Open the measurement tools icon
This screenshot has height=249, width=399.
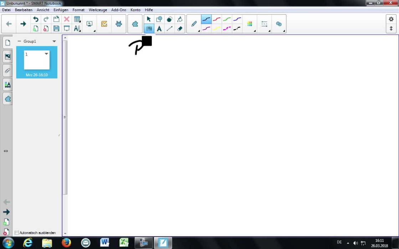coord(77,28)
